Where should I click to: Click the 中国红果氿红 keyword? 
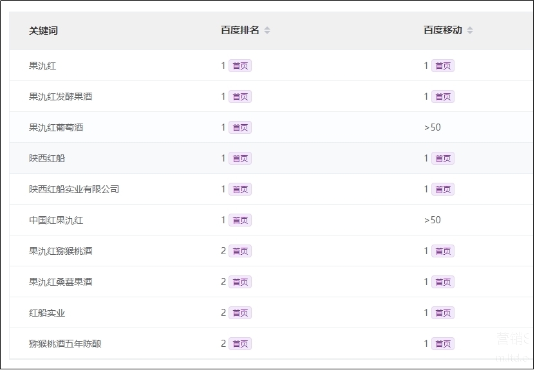(x=56, y=220)
